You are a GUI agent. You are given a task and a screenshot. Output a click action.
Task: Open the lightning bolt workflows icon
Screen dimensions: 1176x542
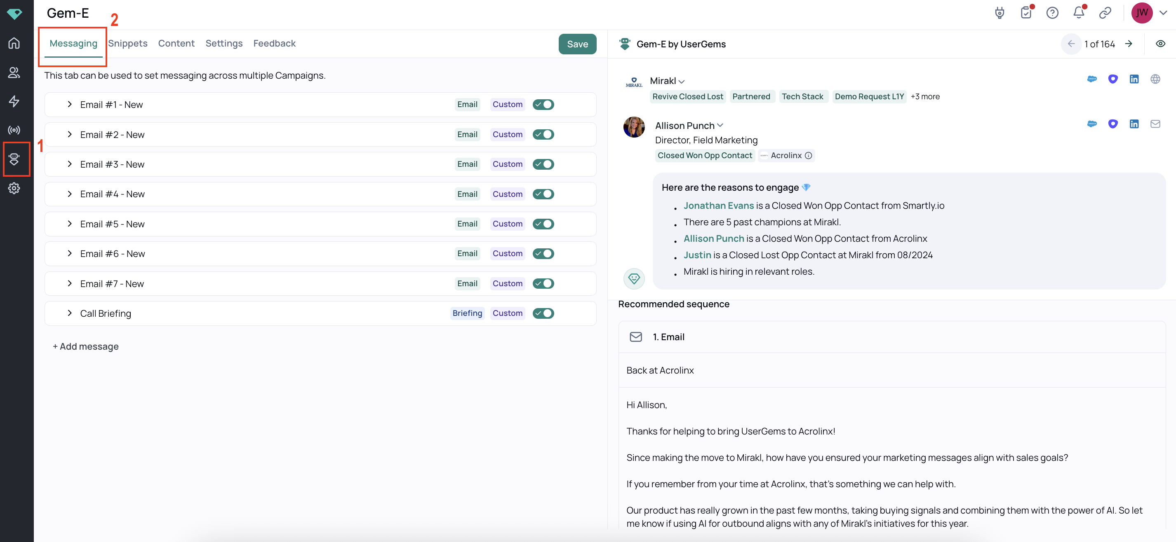pyautogui.click(x=14, y=101)
